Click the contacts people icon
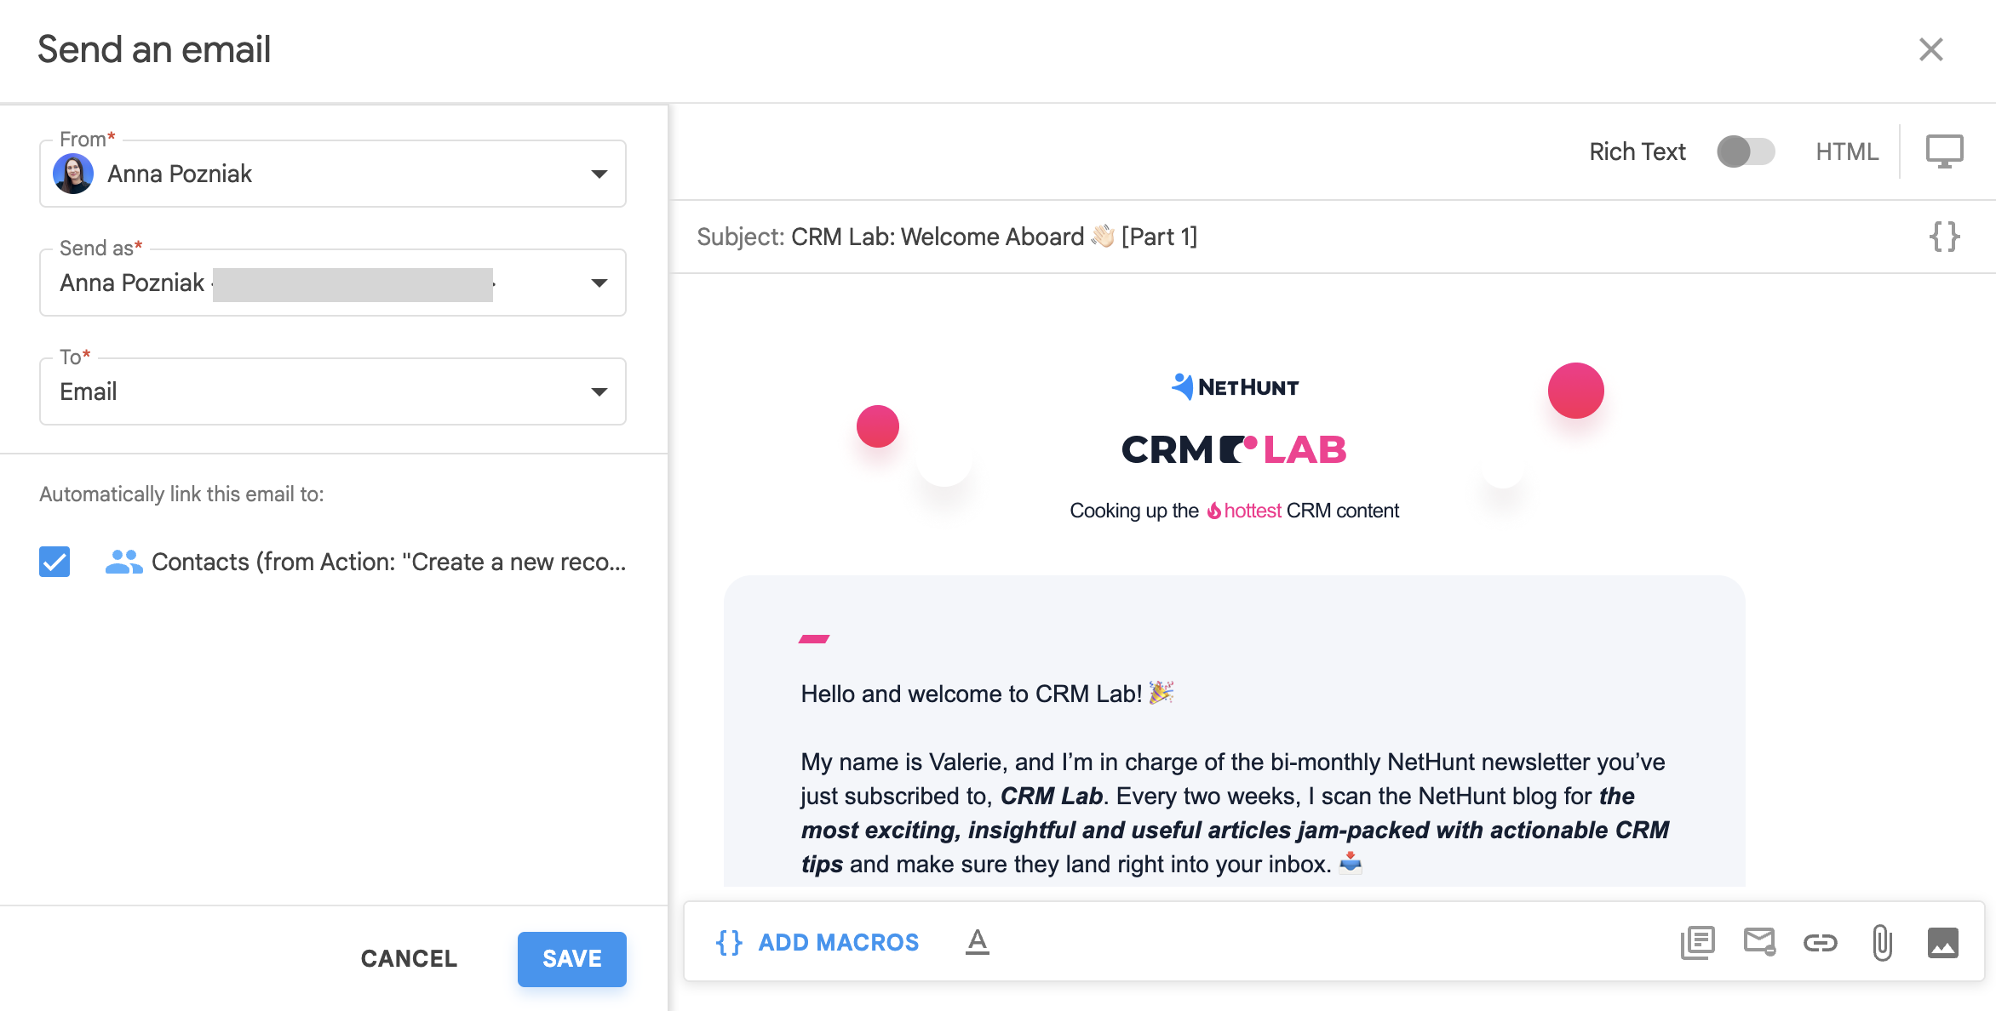The height and width of the screenshot is (1011, 1996). [123, 562]
